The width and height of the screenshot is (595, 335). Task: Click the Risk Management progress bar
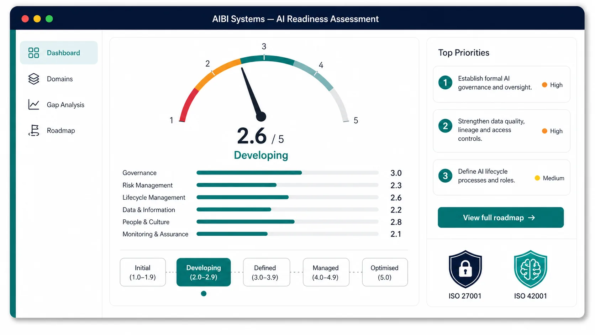[288, 185]
